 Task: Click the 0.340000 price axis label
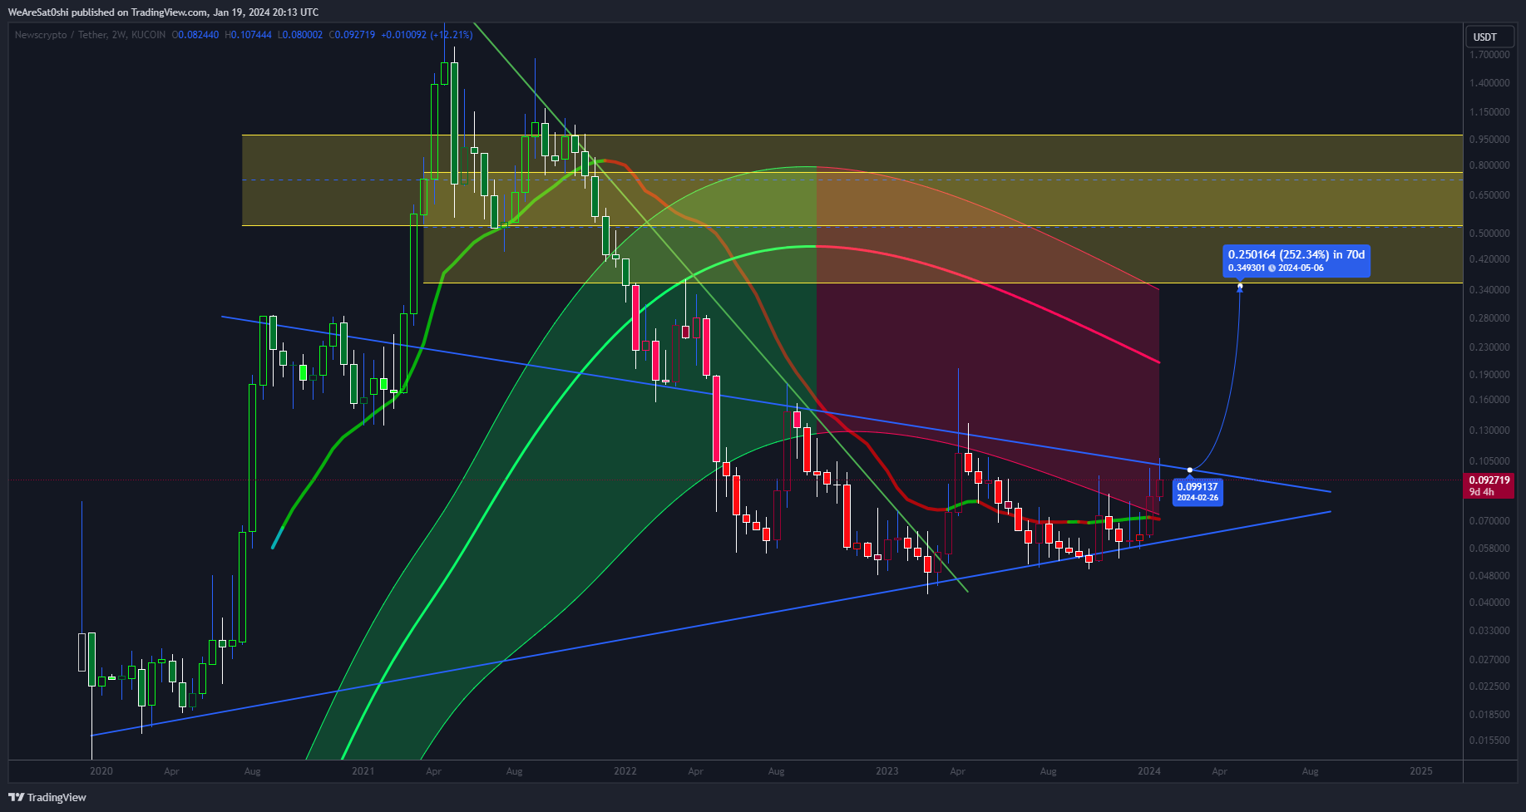(1489, 290)
